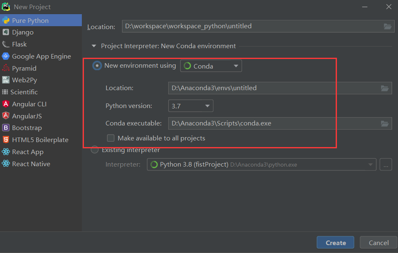Click the Web2Py project icon
Image resolution: width=398 pixels, height=253 pixels.
(x=5, y=80)
